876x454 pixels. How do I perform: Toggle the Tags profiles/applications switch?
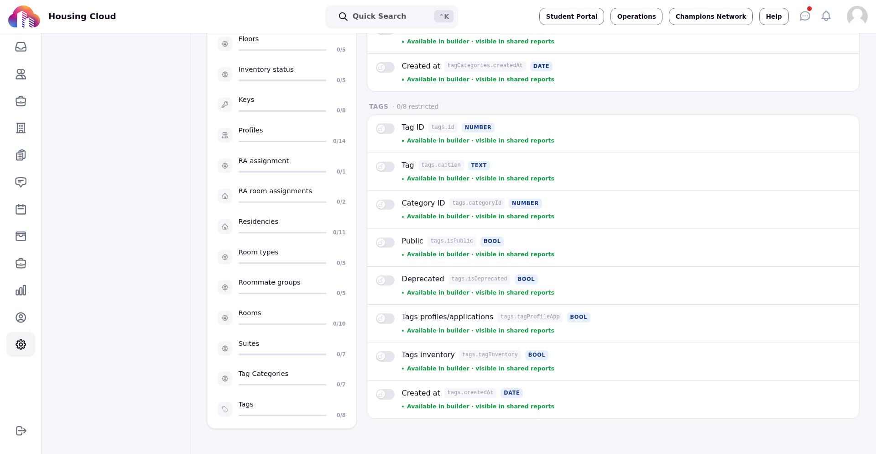[x=385, y=318]
